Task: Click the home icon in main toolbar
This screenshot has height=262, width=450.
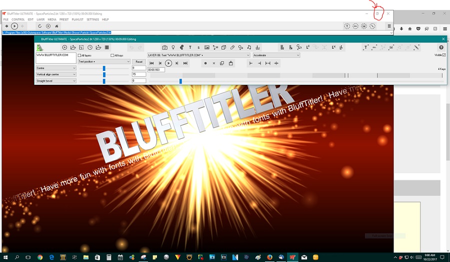Action: (x=56, y=26)
